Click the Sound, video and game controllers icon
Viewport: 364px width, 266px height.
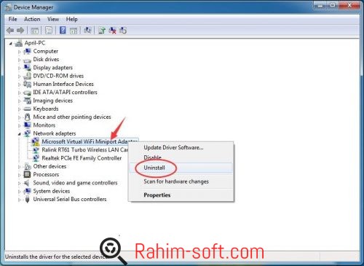click(x=27, y=183)
